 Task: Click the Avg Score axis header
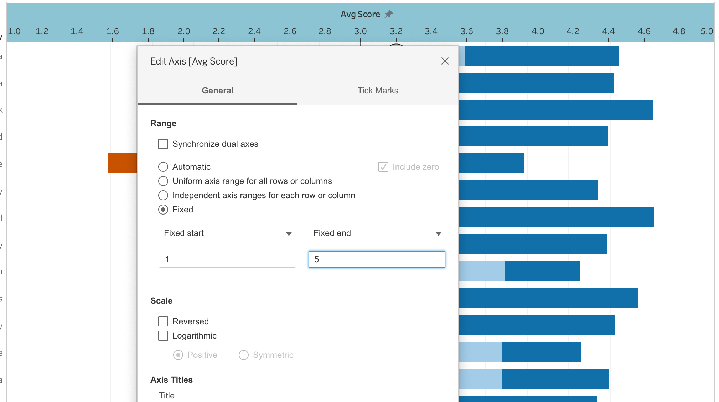click(360, 14)
